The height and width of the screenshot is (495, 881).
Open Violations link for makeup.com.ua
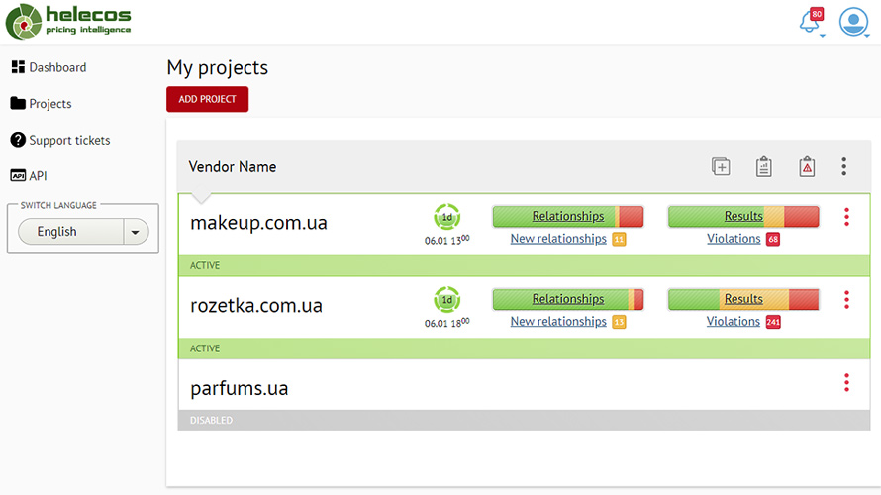pyautogui.click(x=734, y=239)
